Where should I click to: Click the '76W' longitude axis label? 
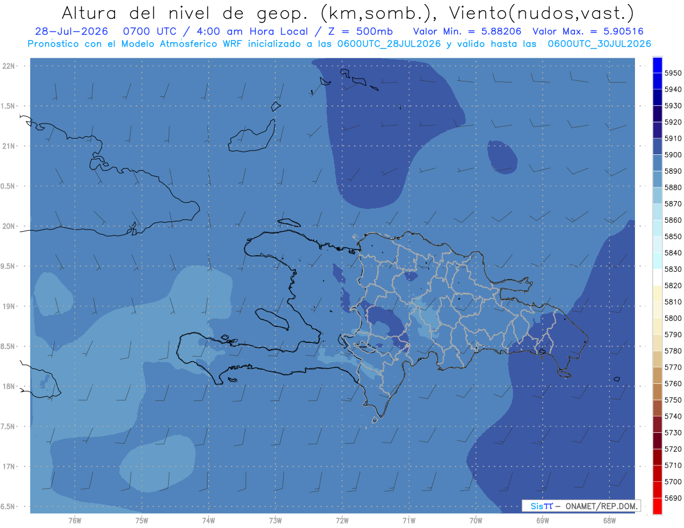coord(75,521)
